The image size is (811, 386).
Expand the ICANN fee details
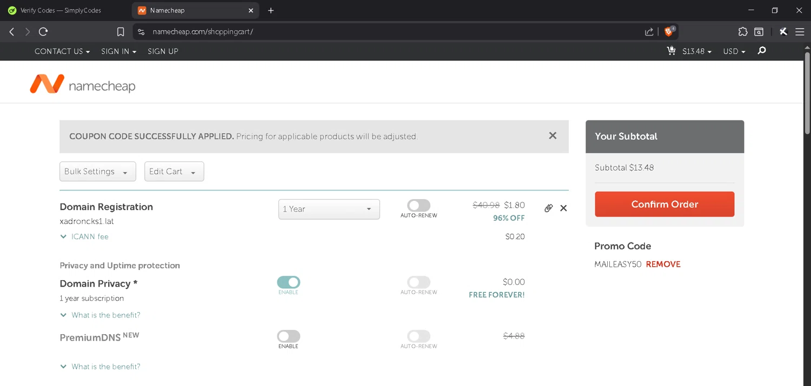coord(84,236)
